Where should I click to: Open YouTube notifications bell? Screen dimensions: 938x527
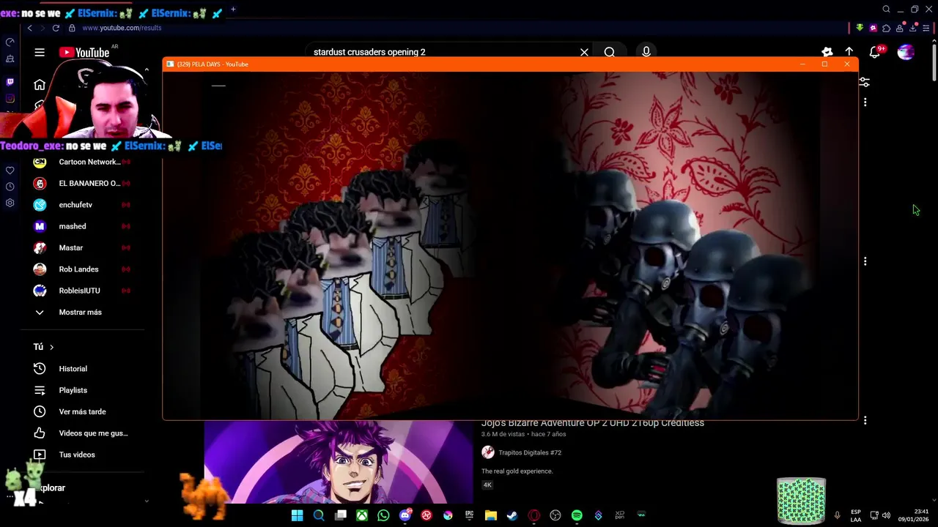coord(875,52)
